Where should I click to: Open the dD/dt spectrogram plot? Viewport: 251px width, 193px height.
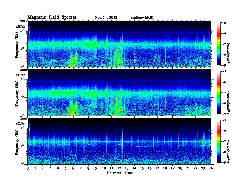[119, 93]
